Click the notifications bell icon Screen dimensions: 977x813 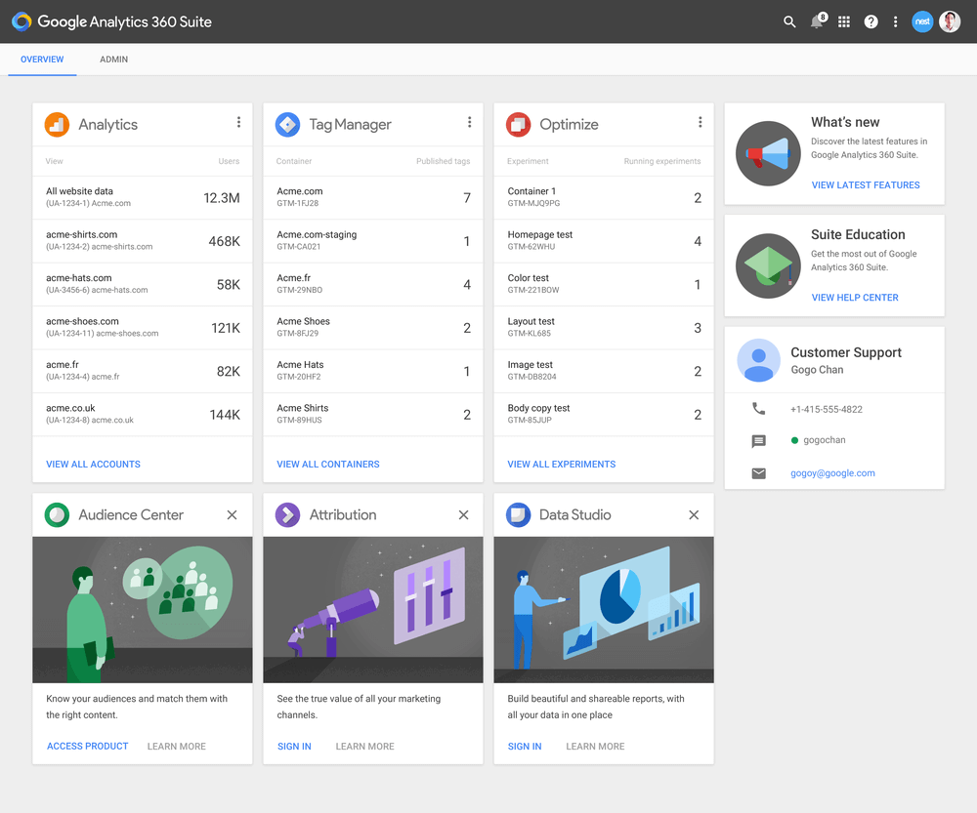coord(817,20)
